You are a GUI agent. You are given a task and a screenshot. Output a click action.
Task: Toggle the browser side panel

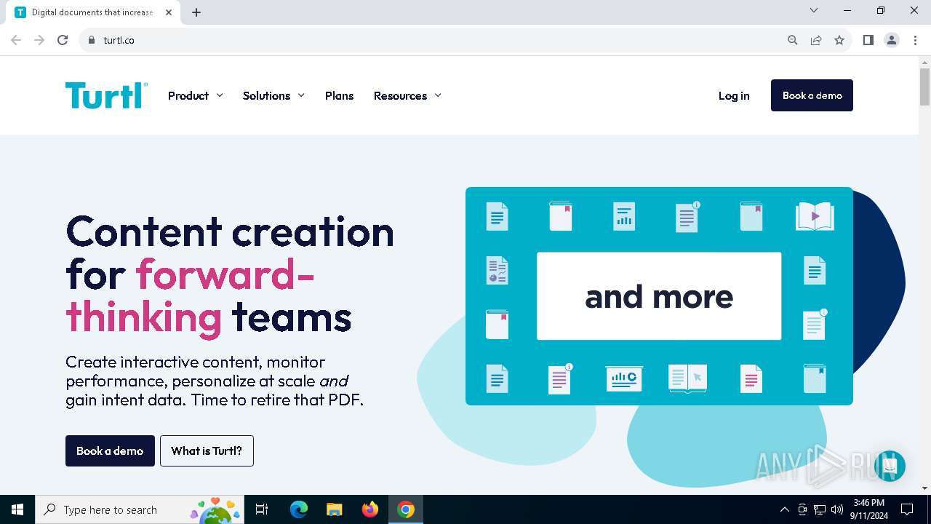tap(868, 40)
